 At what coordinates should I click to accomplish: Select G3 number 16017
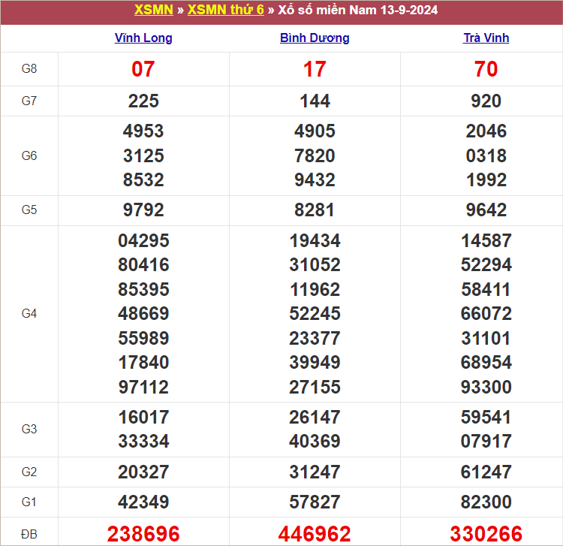(143, 417)
